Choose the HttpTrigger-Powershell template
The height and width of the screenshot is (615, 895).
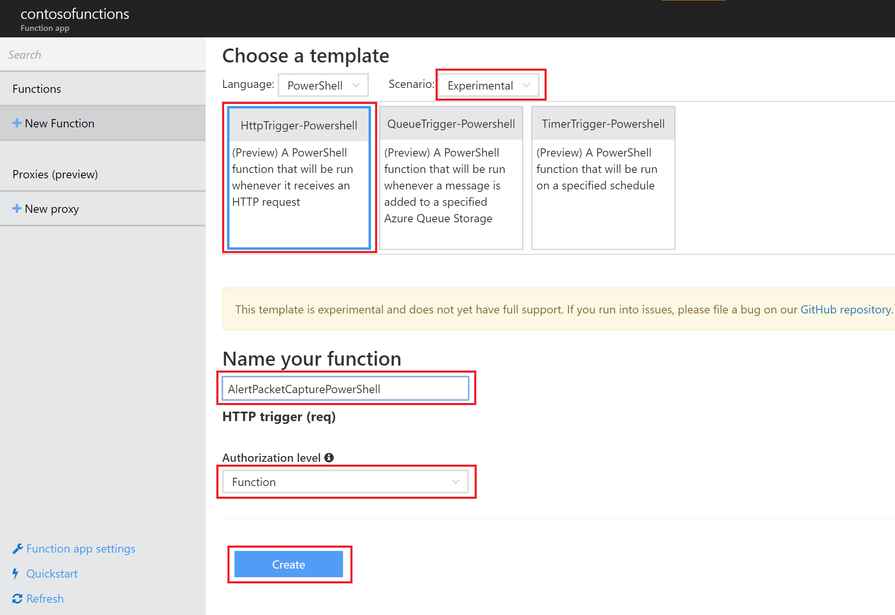[x=299, y=177]
